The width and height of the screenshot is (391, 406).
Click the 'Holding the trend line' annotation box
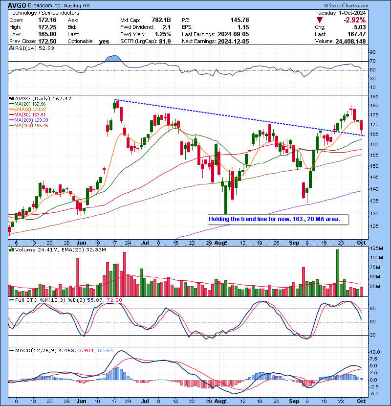278,219
